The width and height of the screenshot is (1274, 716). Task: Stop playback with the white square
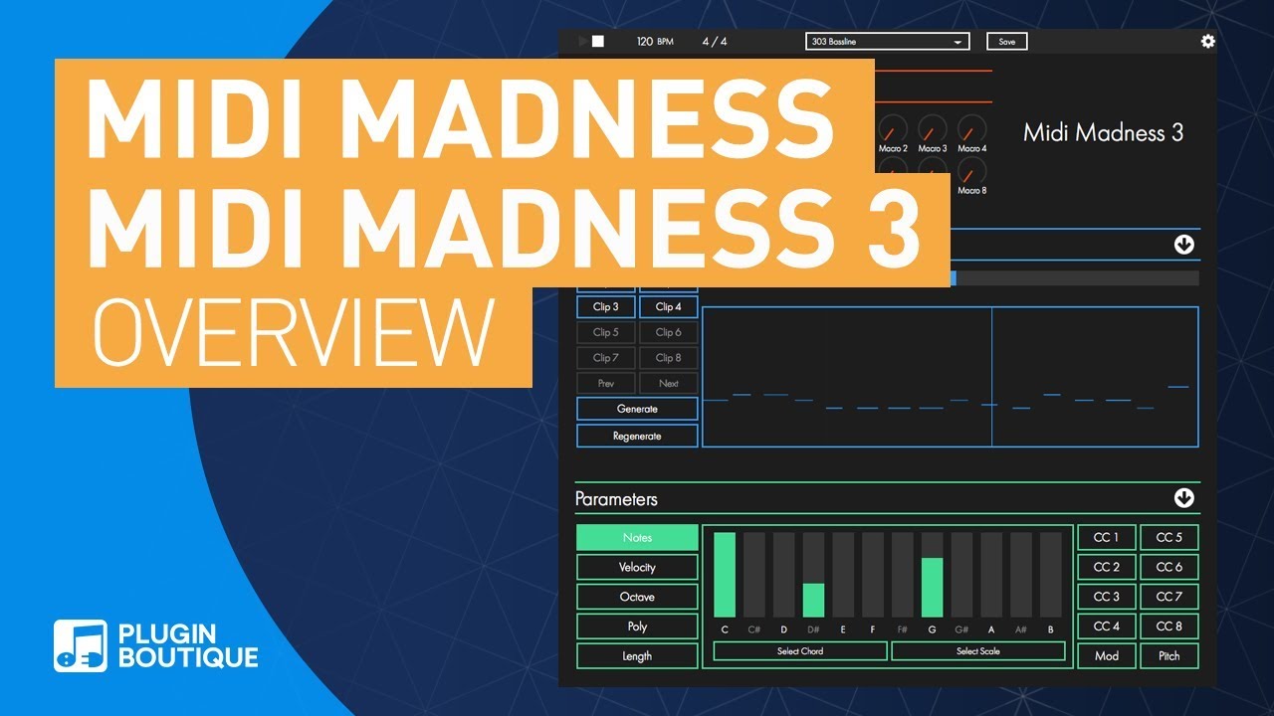click(598, 42)
